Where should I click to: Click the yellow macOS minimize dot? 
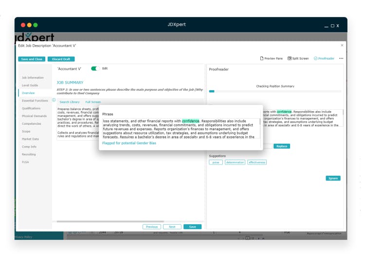click(x=29, y=25)
